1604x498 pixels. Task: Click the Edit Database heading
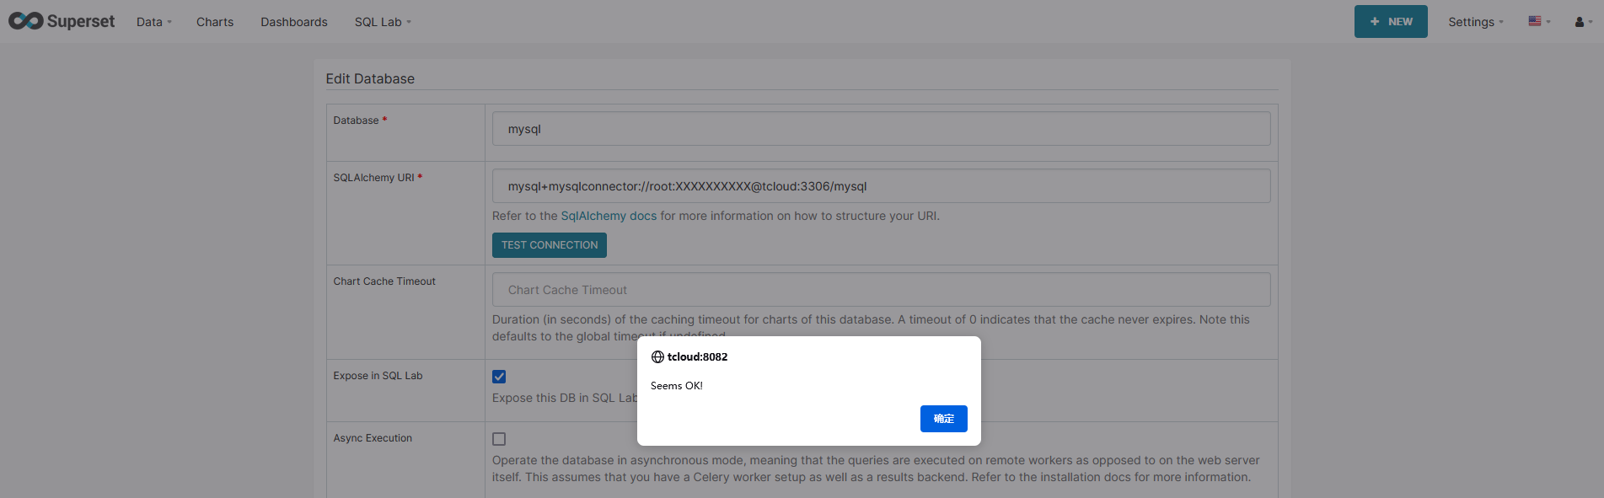(370, 78)
